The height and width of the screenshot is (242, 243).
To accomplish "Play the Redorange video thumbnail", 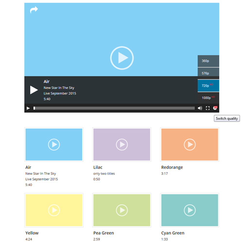I will 190,145.
